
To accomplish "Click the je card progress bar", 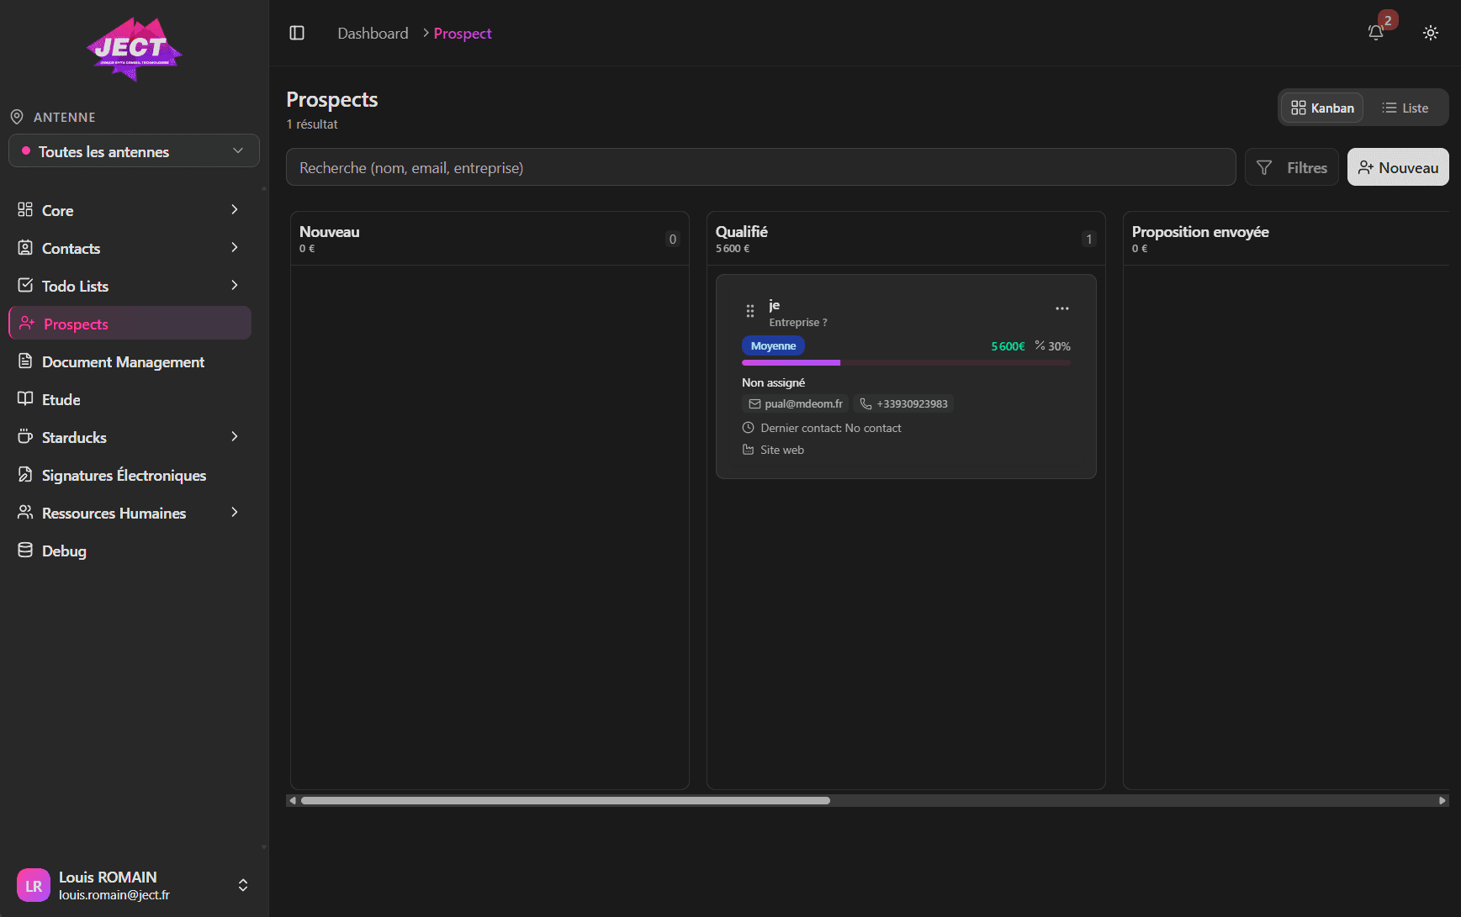I will point(906,363).
